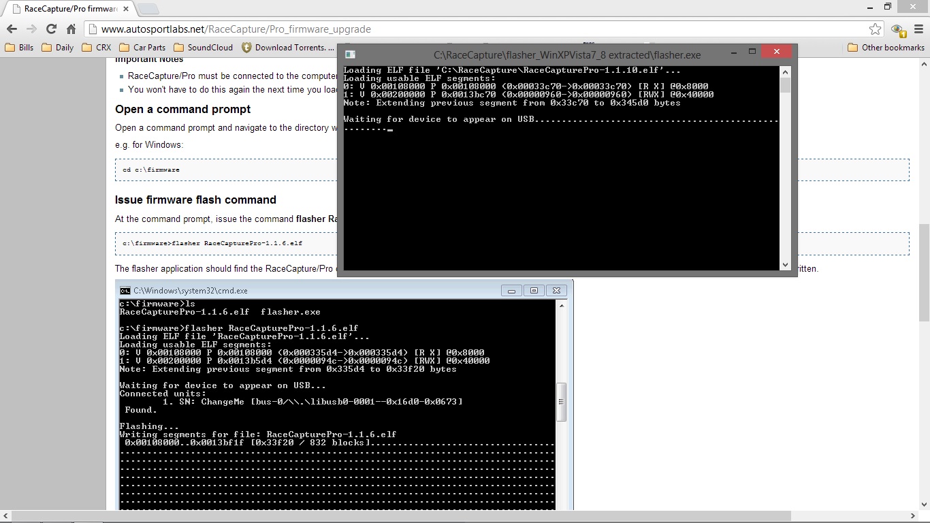Open the extension icon beside the star
The height and width of the screenshot is (523, 930).
(898, 30)
